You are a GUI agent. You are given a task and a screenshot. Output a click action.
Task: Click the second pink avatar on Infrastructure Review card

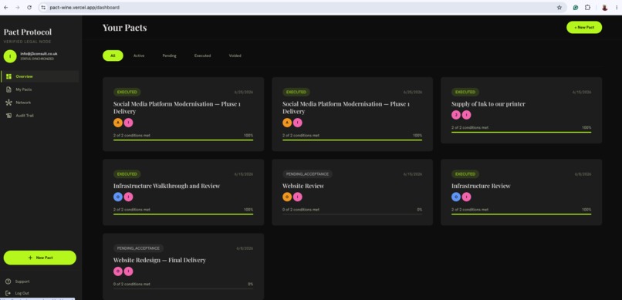pyautogui.click(x=466, y=197)
